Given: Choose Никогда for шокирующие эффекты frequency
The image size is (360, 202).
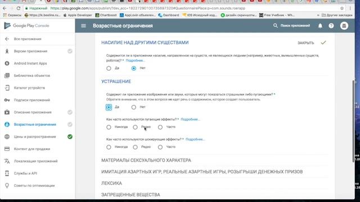Looking at the screenshot, I should 109,147.
